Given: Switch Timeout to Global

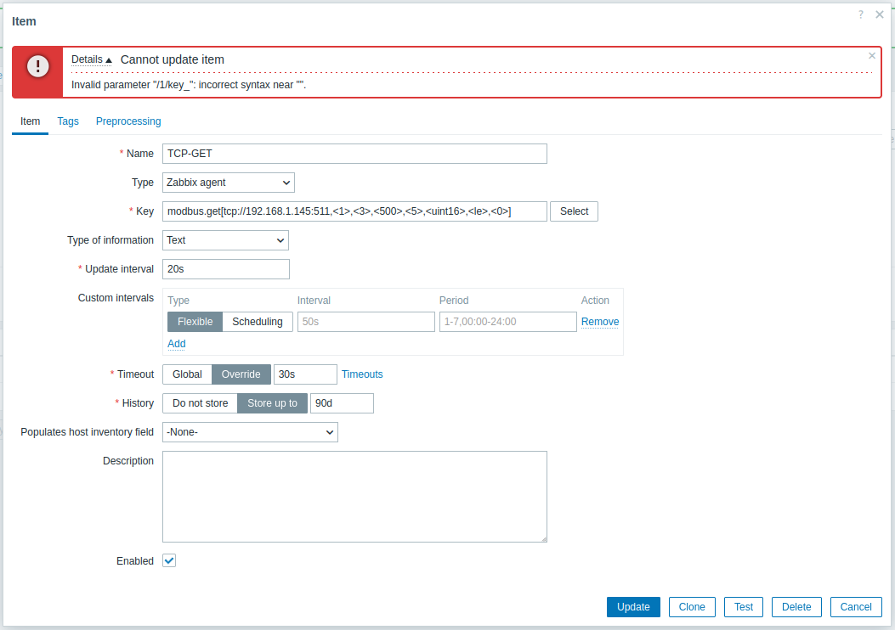Looking at the screenshot, I should [187, 374].
